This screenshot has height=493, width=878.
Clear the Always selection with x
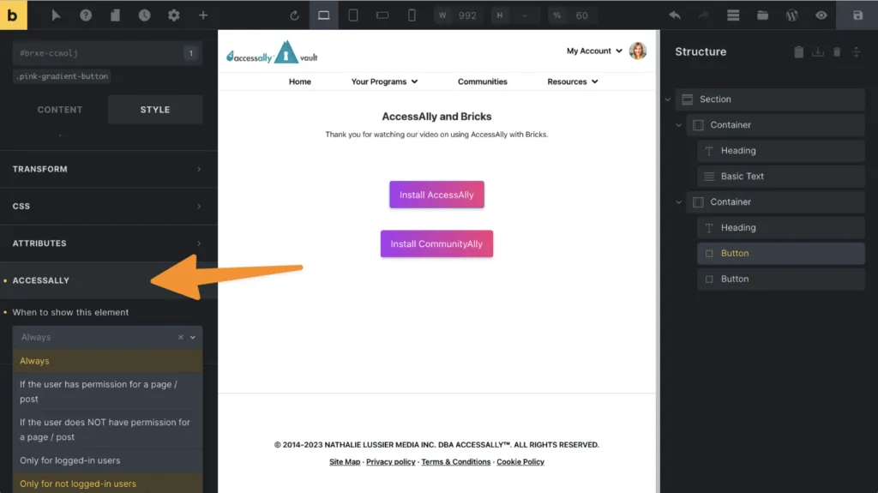(181, 337)
